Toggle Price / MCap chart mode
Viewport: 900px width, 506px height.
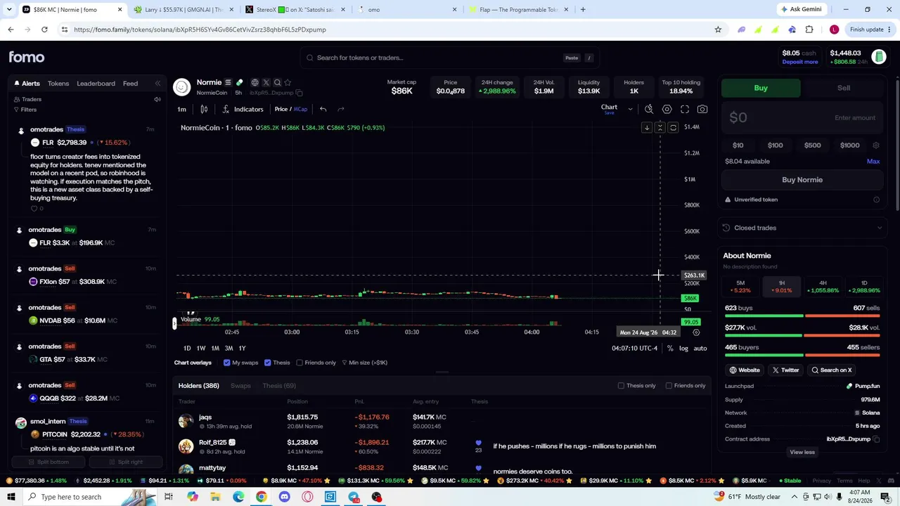pyautogui.click(x=291, y=110)
